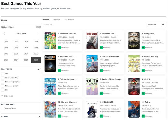Switch to the Movies tab

coord(57,20)
